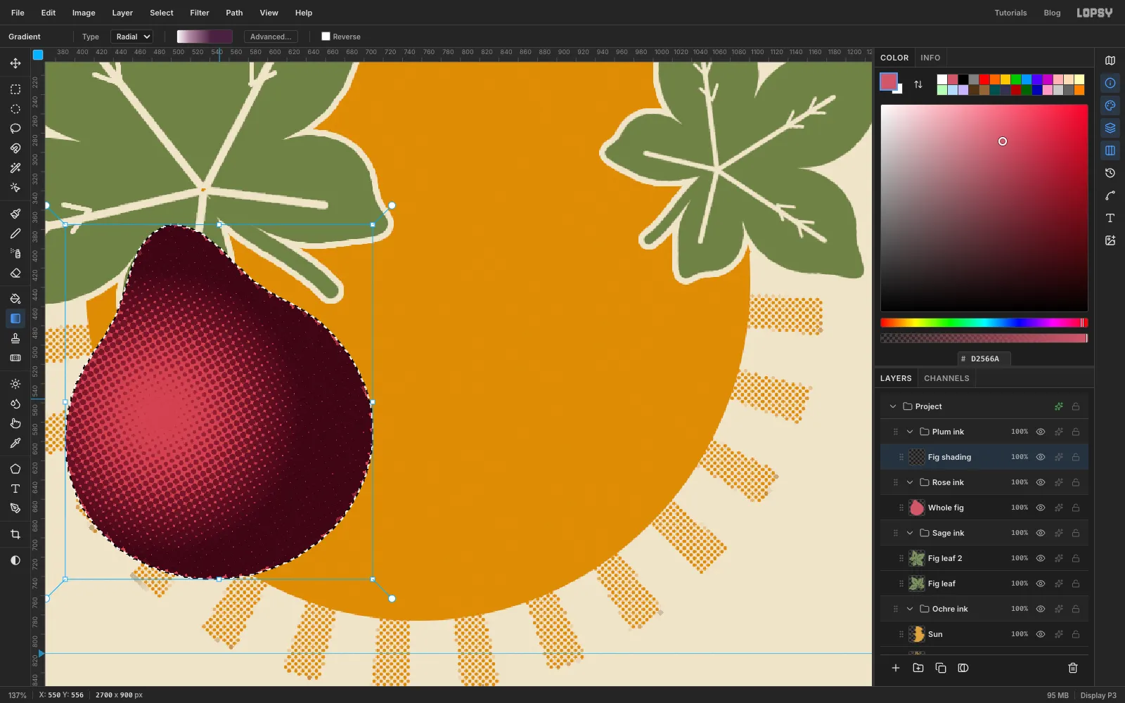Image resolution: width=1125 pixels, height=703 pixels.
Task: Open the Filter menu
Action: (200, 13)
